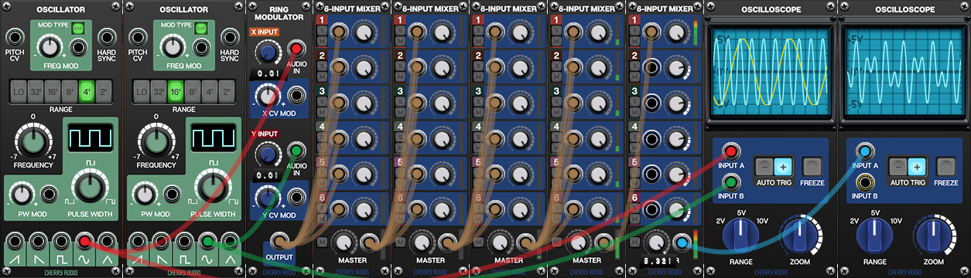
Task: Click the Ring Modulator Output jack
Action: tap(279, 240)
